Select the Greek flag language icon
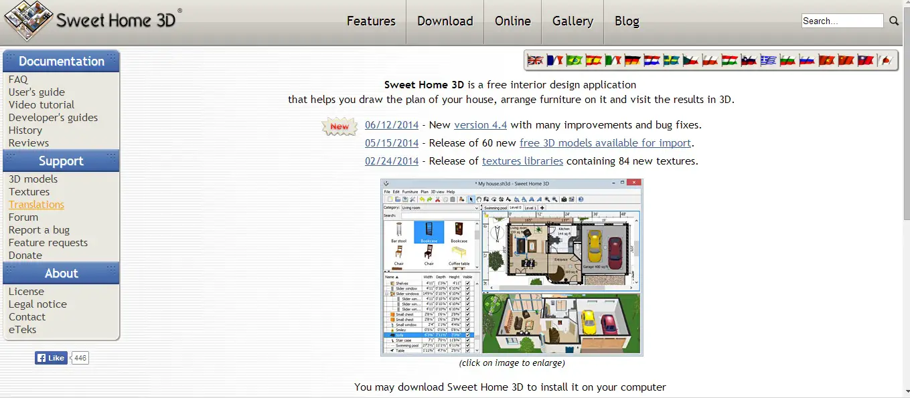 768,61
